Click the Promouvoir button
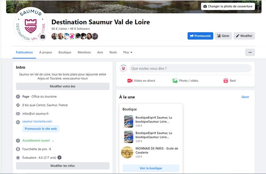The width and height of the screenshot is (266, 174). click(x=200, y=36)
